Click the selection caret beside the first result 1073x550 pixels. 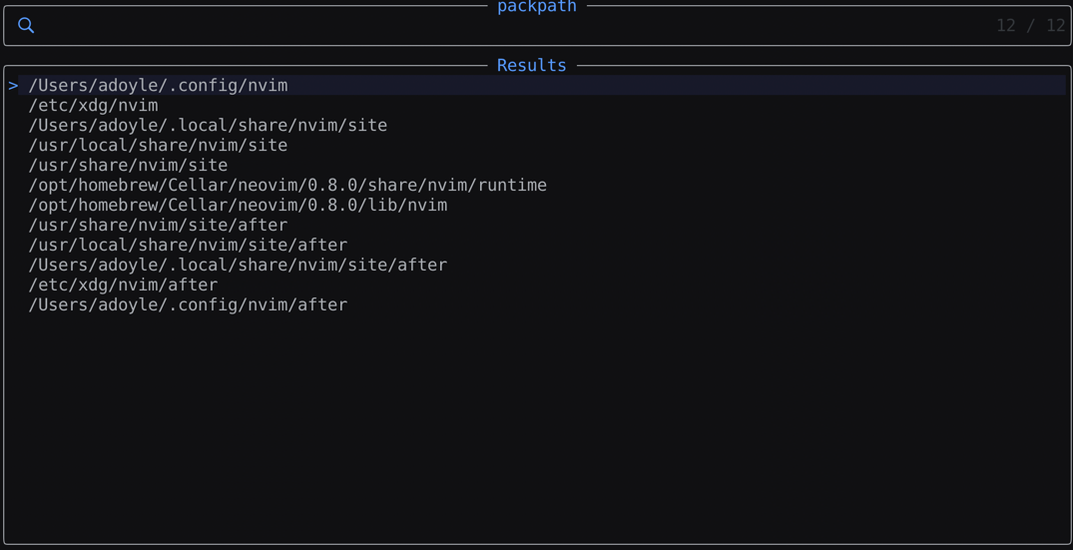13,86
